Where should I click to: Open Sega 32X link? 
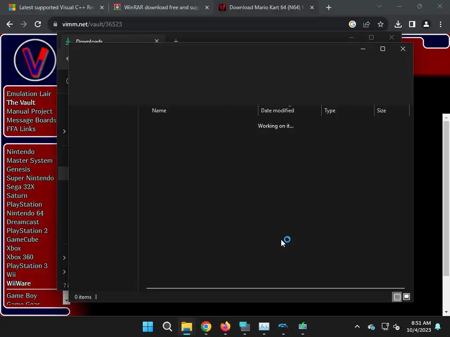21,187
